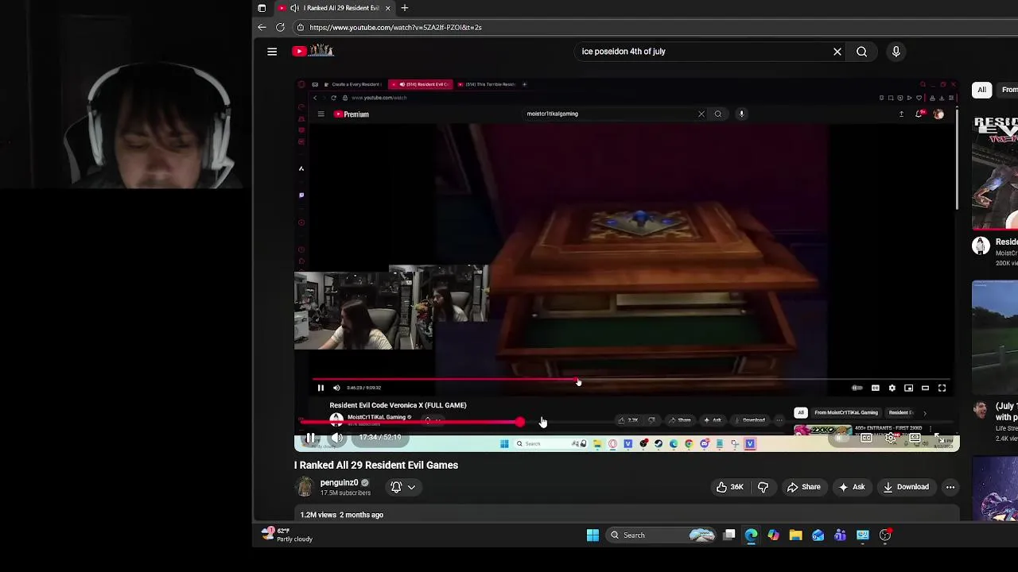Seek on the unplayed grey progress bar
Viewport: 1018px width, 572px height.
(737, 423)
